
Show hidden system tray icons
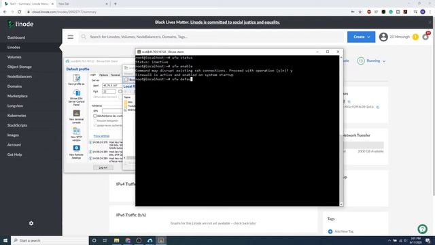pyautogui.click(x=389, y=240)
